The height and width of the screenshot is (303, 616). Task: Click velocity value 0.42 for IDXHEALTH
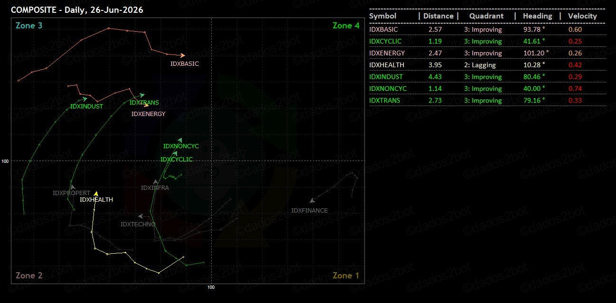[575, 65]
